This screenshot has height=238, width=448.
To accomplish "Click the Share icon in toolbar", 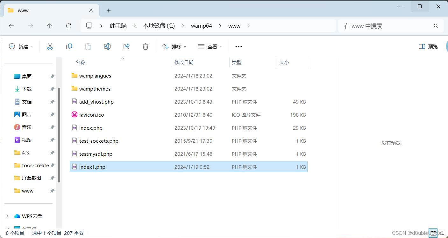I will pyautogui.click(x=126, y=46).
